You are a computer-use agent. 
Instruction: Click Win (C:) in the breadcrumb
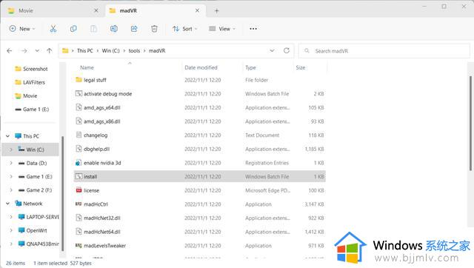(x=110, y=51)
